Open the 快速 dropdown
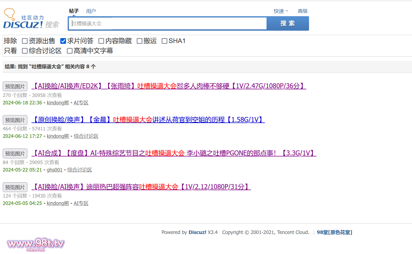The height and width of the screenshot is (254, 412). point(281,11)
